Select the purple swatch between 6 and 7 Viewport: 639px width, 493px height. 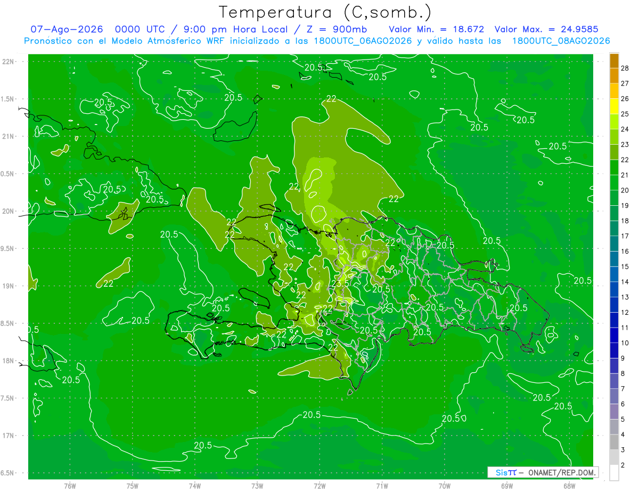[614, 396]
